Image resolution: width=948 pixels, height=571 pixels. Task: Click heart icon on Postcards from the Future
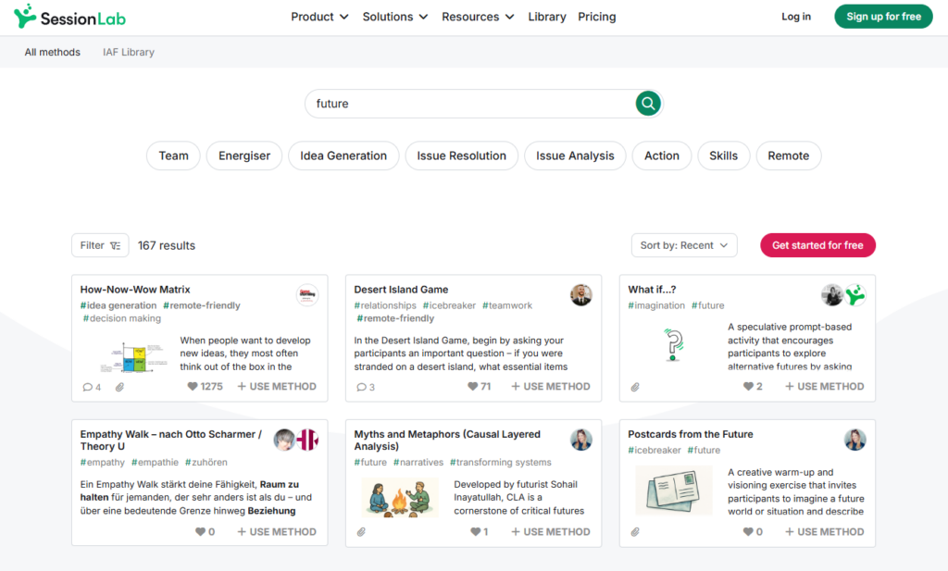(748, 532)
